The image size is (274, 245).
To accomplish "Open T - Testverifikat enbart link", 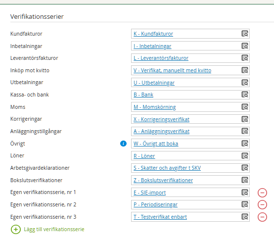I will click(160, 217).
